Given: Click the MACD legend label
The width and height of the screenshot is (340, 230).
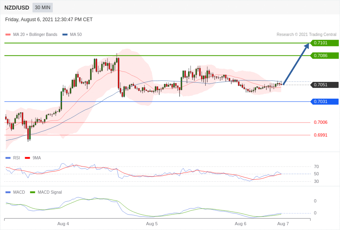Looking at the screenshot, I should [19, 192].
